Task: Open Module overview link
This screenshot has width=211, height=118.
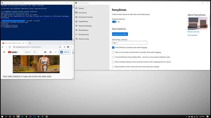Action: 194,32
